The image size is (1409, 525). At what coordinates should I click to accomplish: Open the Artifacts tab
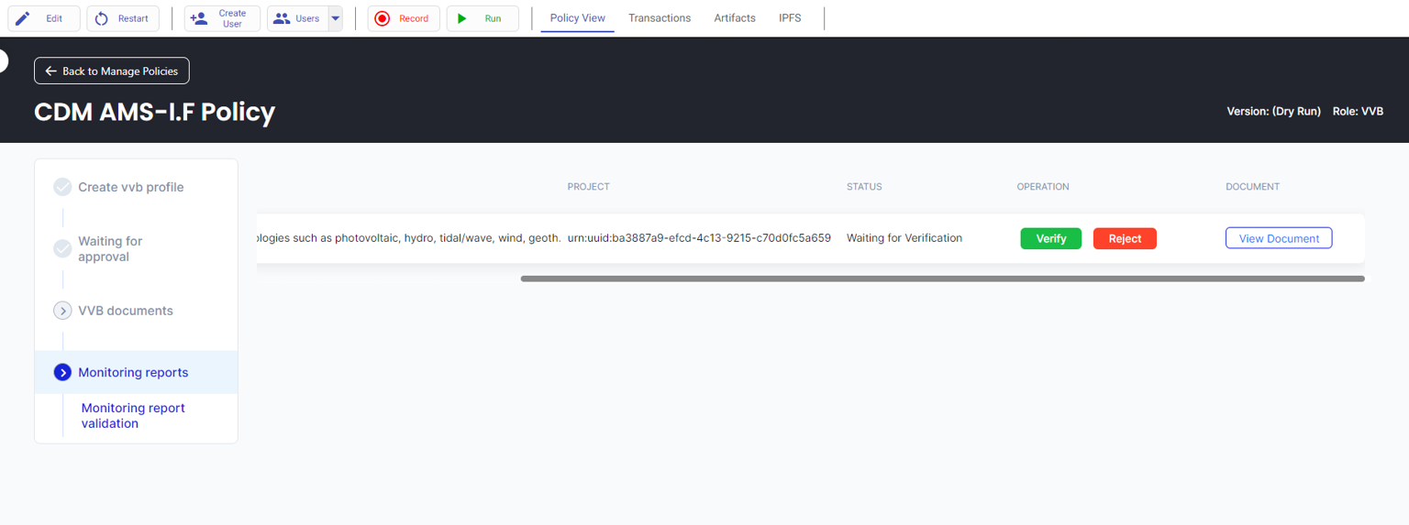(735, 18)
